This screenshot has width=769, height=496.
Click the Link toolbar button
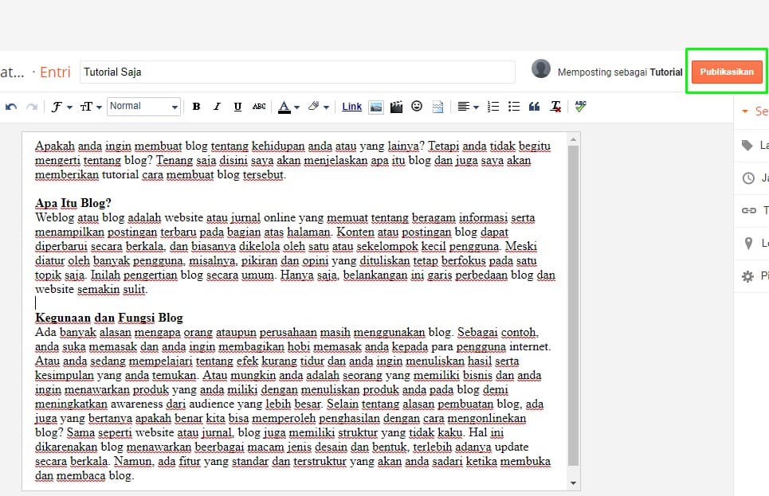pos(351,107)
